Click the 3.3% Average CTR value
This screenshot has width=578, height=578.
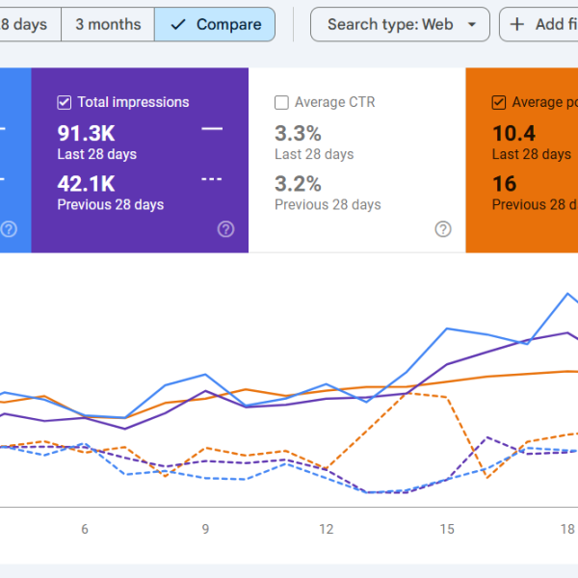tap(298, 134)
